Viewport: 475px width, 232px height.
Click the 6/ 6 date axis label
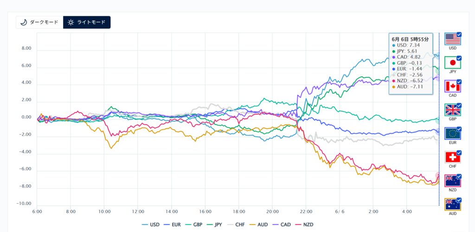pyautogui.click(x=340, y=212)
